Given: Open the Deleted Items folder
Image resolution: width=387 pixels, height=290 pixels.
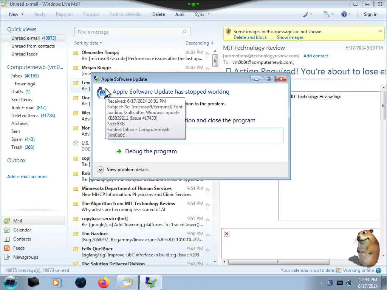Looking at the screenshot, I should [33, 116].
